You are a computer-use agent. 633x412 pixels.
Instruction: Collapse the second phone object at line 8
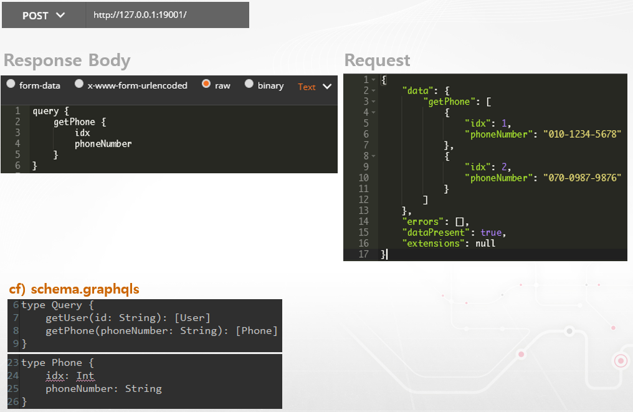(x=373, y=156)
